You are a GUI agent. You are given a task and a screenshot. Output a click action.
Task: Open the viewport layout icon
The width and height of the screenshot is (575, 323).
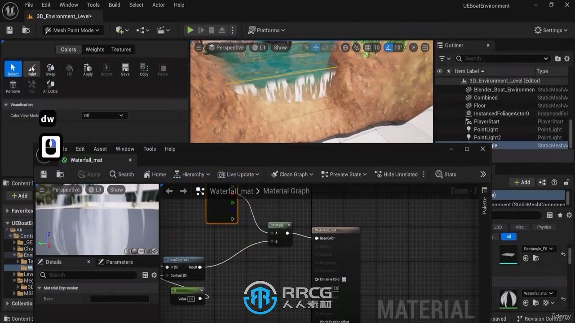click(x=425, y=48)
